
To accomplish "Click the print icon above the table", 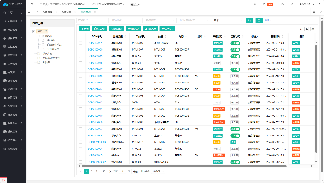I will coord(313,29).
